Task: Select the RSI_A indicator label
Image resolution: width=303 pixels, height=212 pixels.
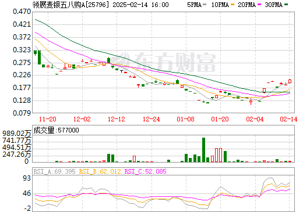Action: coord(54,171)
